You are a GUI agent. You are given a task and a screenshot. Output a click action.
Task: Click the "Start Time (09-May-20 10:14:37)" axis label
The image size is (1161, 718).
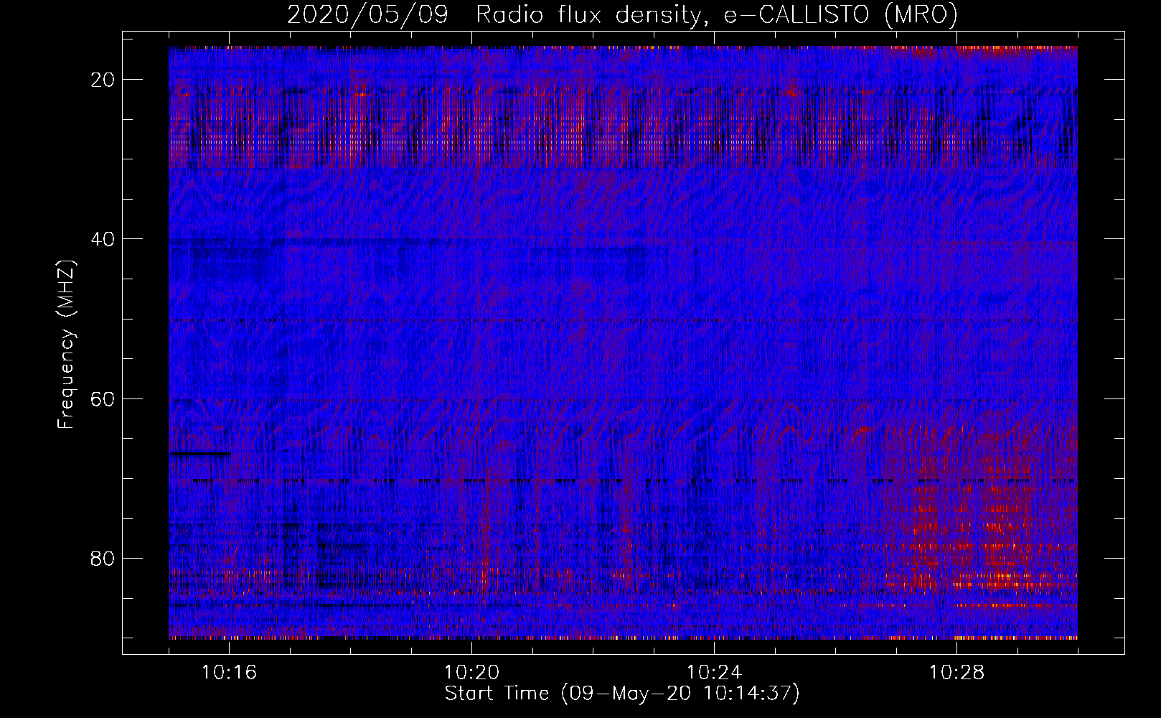pos(622,694)
